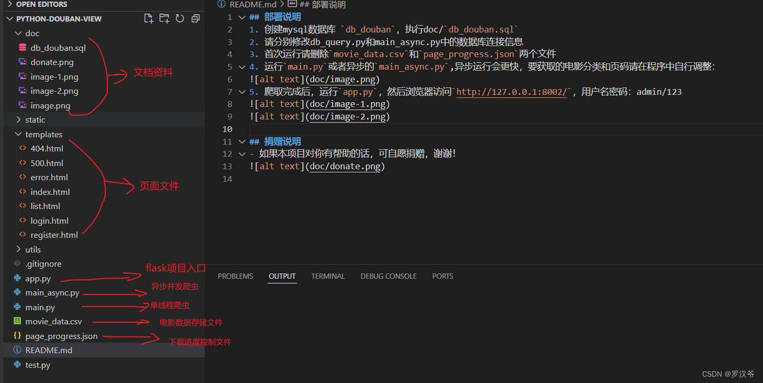
Task: Click the New File icon in explorer header
Action: pos(149,19)
